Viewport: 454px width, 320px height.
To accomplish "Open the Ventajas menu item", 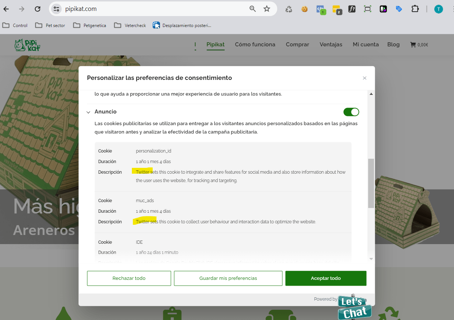I will tap(331, 45).
